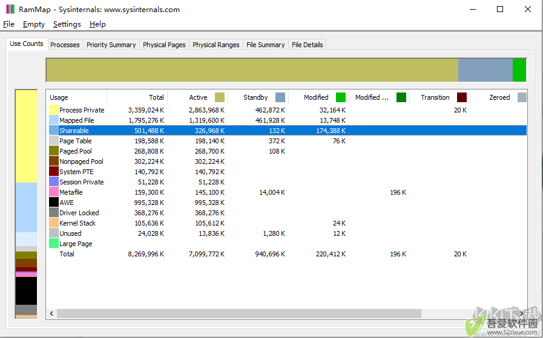
Task: Select the Process Private row
Action: coord(287,109)
